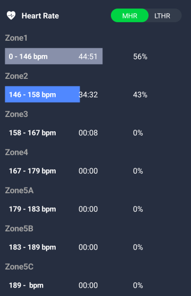Select the 179 - 183 bpm range
This screenshot has height=296, width=191.
[32, 209]
